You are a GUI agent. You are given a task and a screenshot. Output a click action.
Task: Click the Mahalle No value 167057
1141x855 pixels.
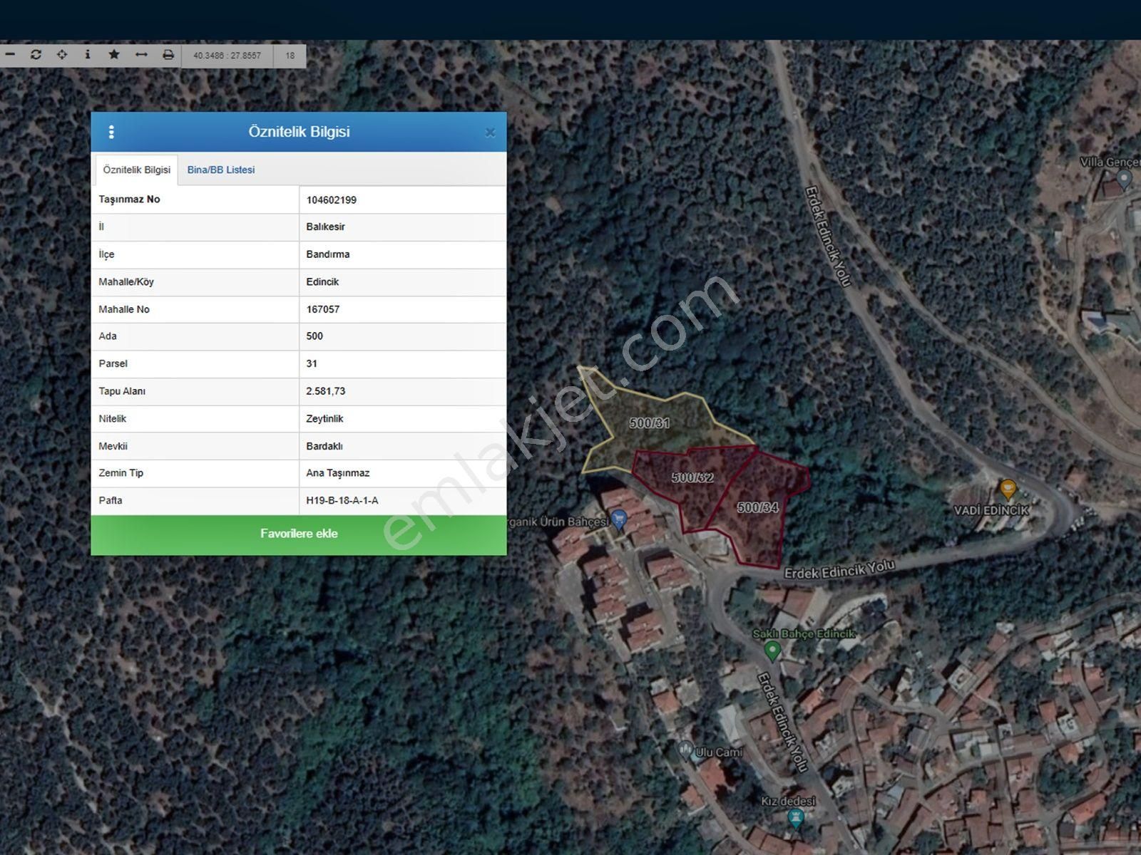(323, 310)
